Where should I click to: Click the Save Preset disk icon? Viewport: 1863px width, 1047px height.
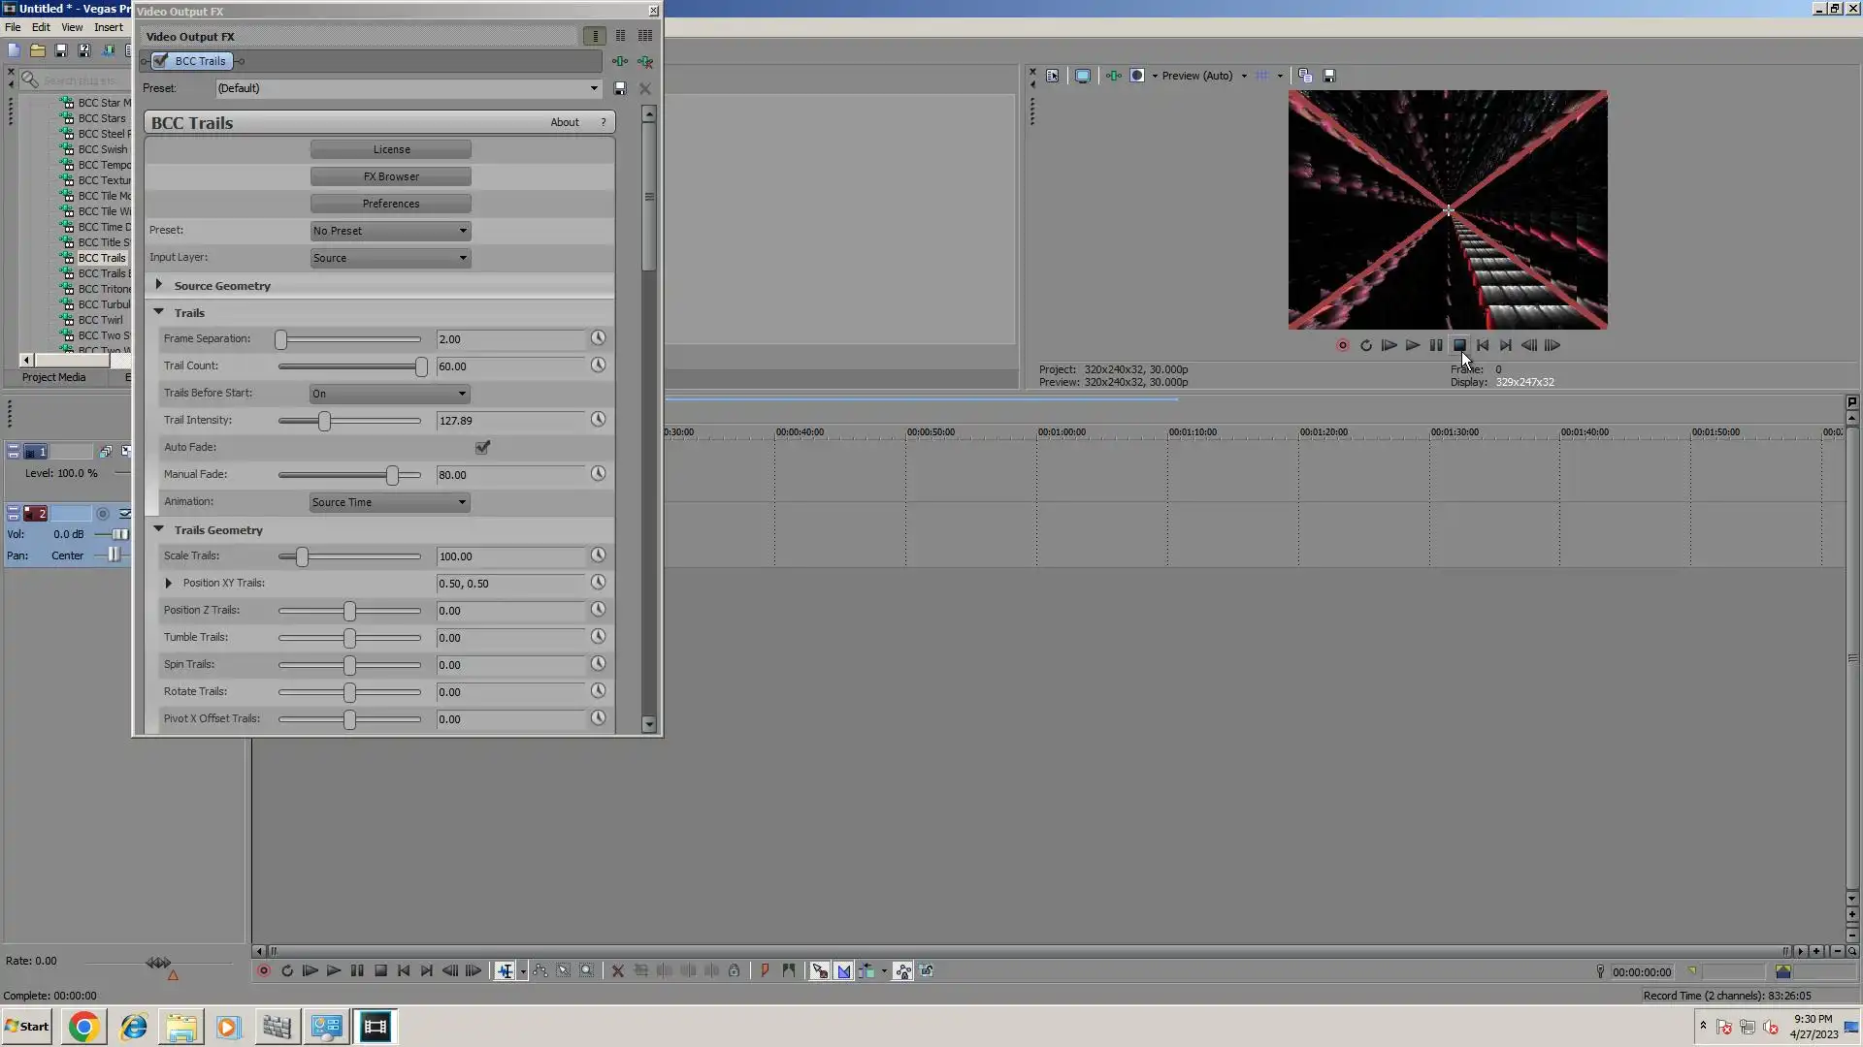click(620, 88)
